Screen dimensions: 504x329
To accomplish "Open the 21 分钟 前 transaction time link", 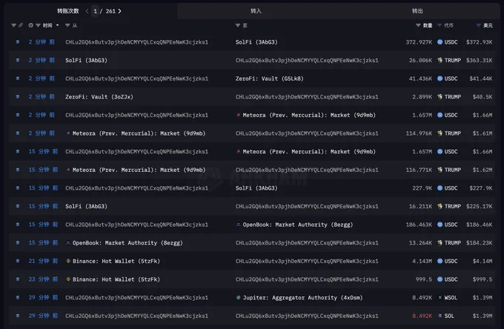I will pos(43,262).
